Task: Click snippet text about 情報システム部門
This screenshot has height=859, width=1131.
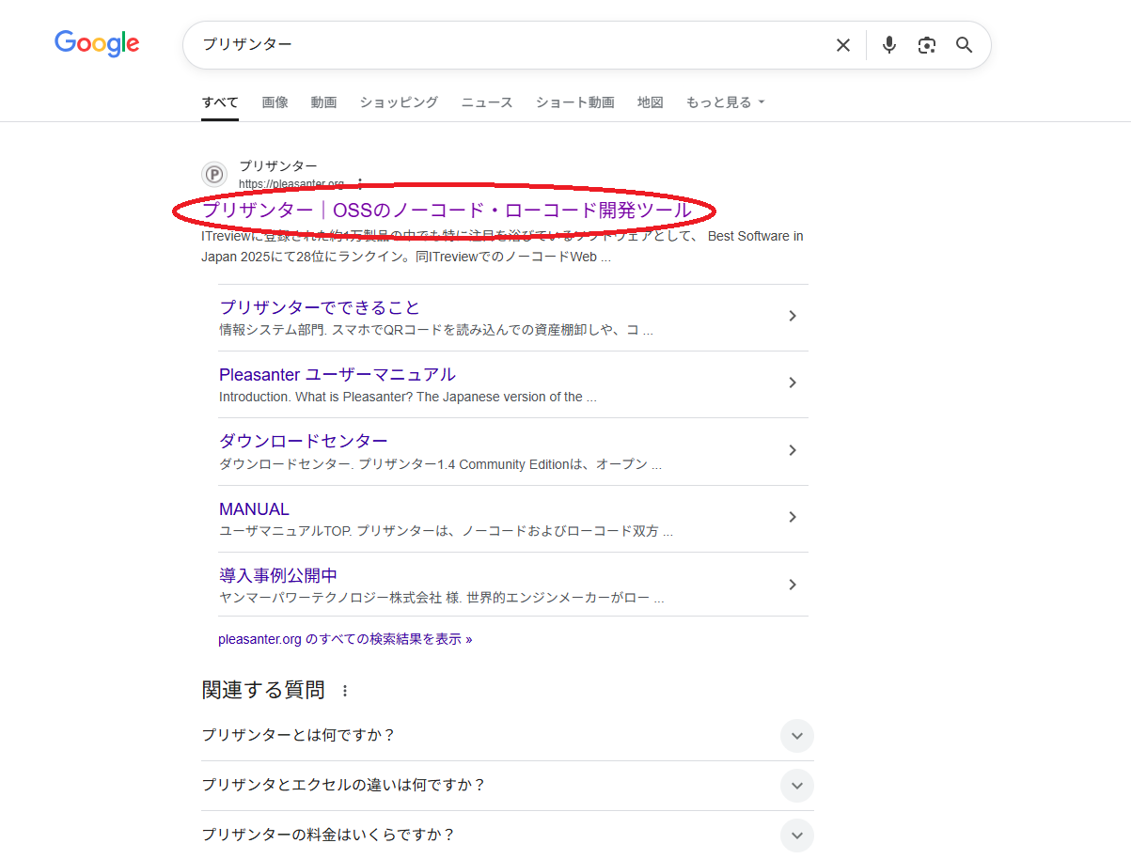Action: click(436, 330)
